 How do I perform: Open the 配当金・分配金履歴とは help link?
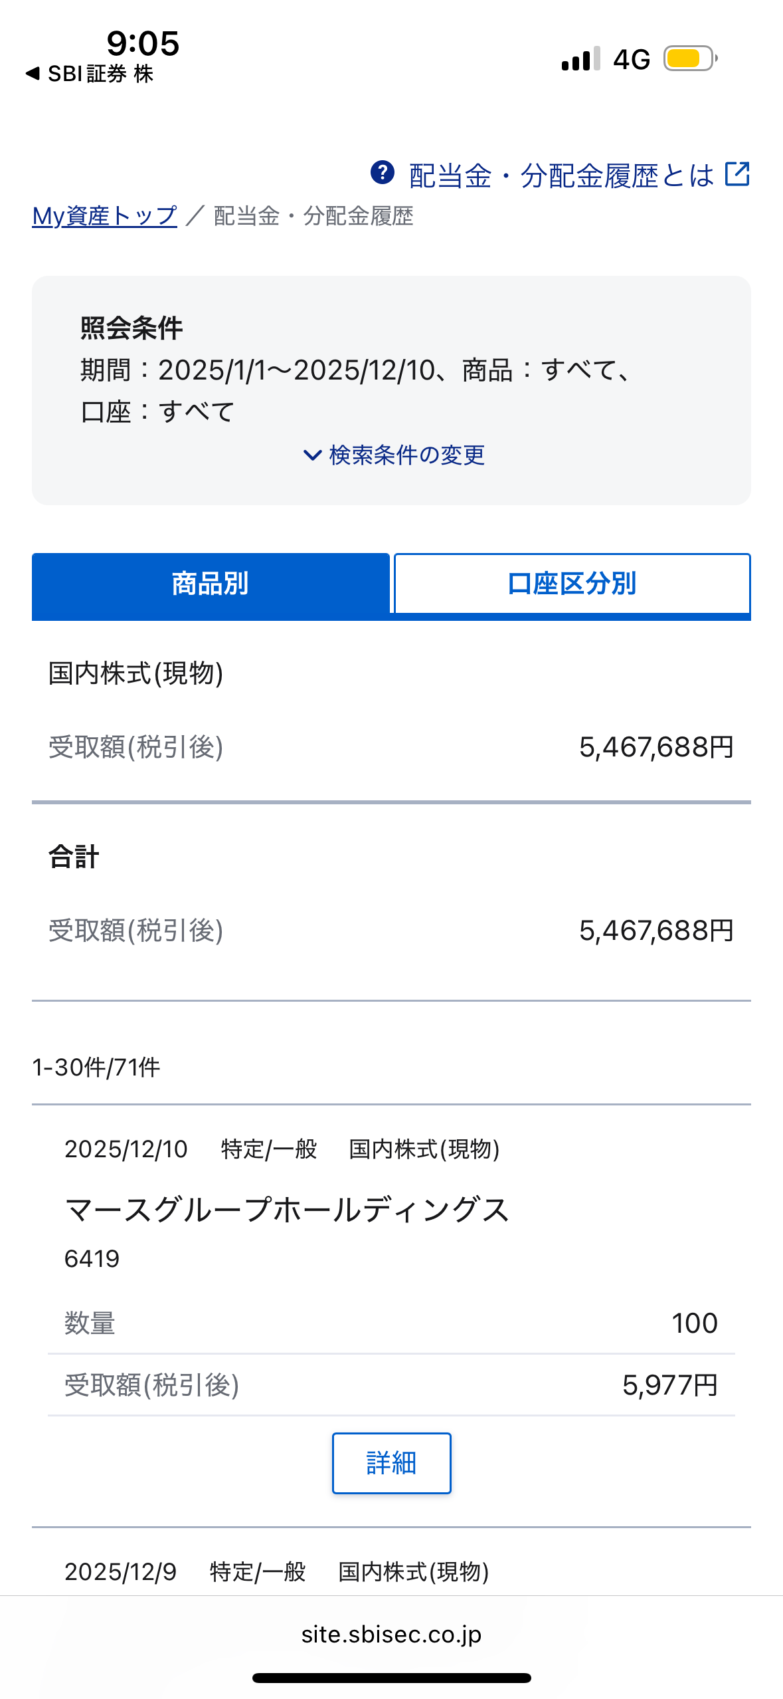coord(561,176)
